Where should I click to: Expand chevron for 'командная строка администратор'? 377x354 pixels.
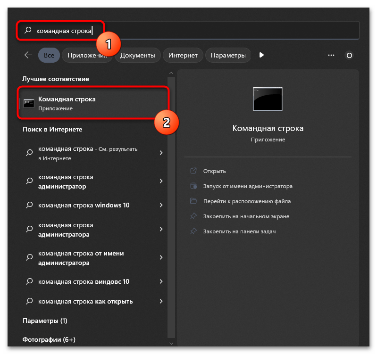[161, 181]
